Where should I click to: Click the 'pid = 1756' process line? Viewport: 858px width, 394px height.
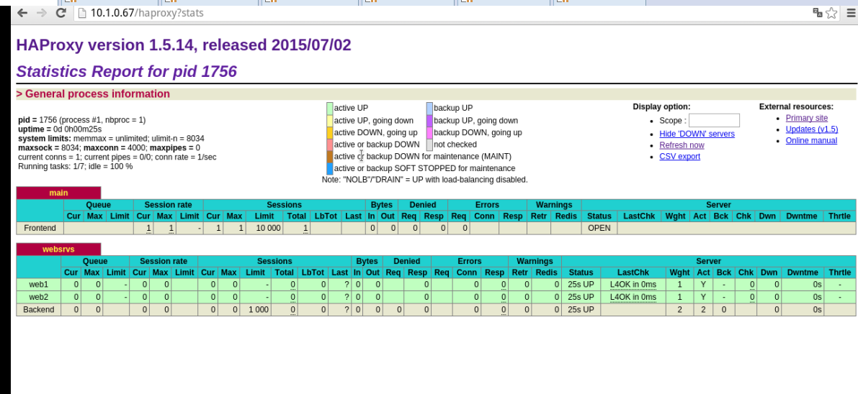[82, 119]
